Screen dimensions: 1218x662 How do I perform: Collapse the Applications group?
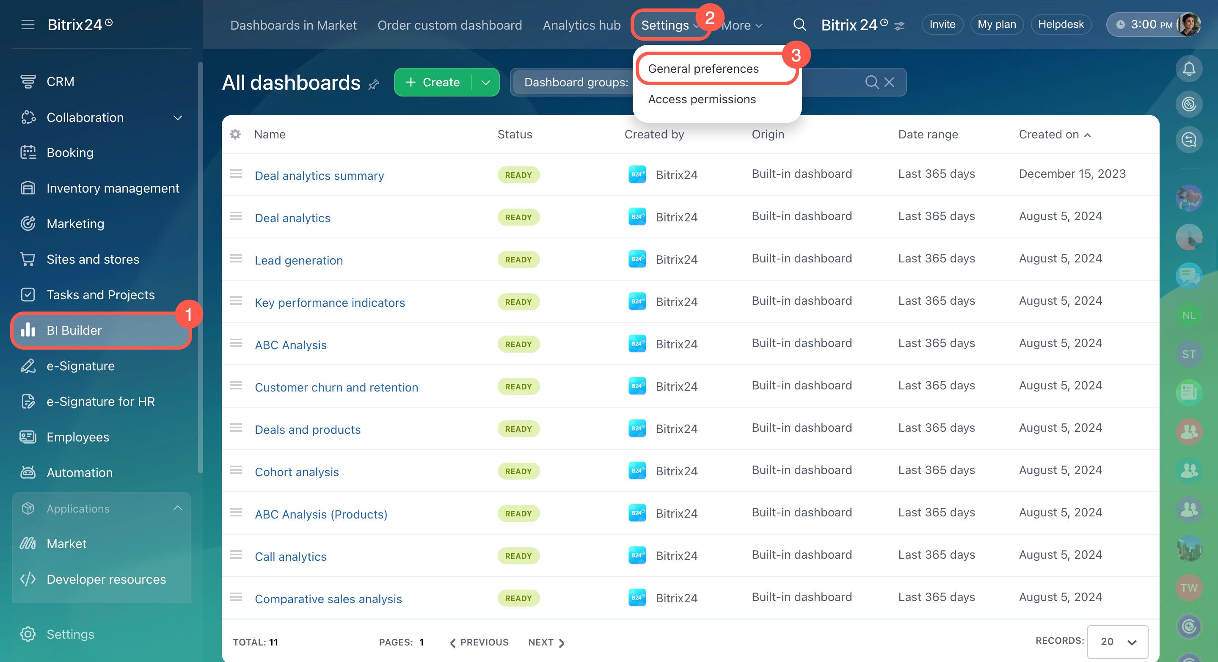(178, 508)
